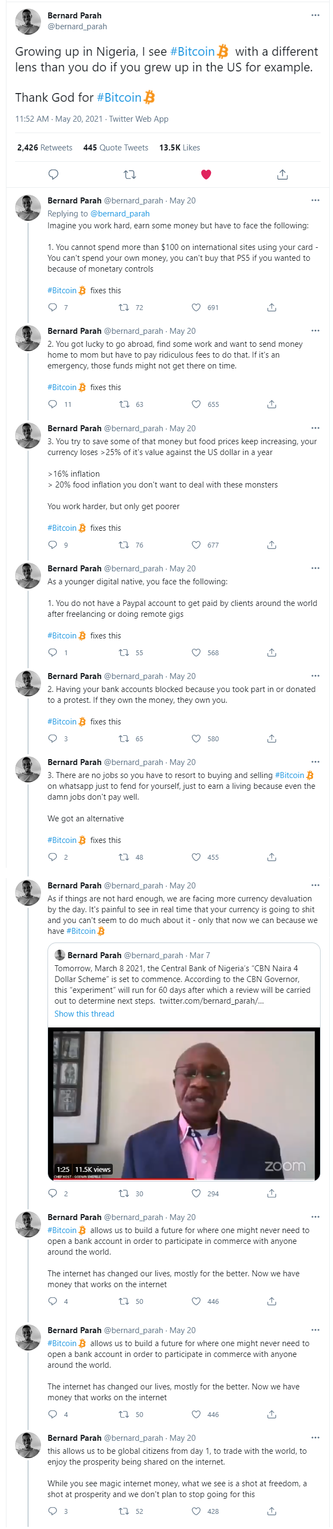Like the tweet about blocked bank accounts
333x1529 pixels.
point(196,739)
